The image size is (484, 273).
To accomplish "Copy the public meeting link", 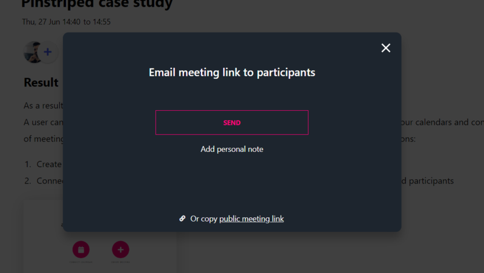I will pos(251,219).
